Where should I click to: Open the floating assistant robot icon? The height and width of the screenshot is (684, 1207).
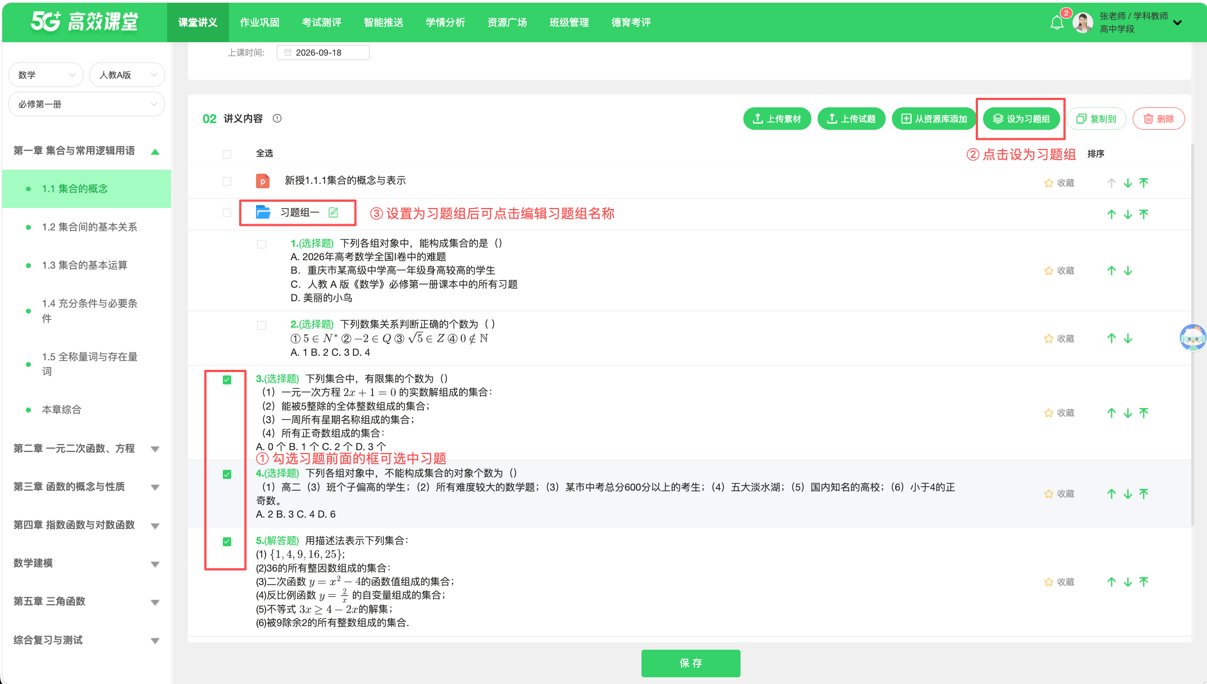pos(1192,337)
